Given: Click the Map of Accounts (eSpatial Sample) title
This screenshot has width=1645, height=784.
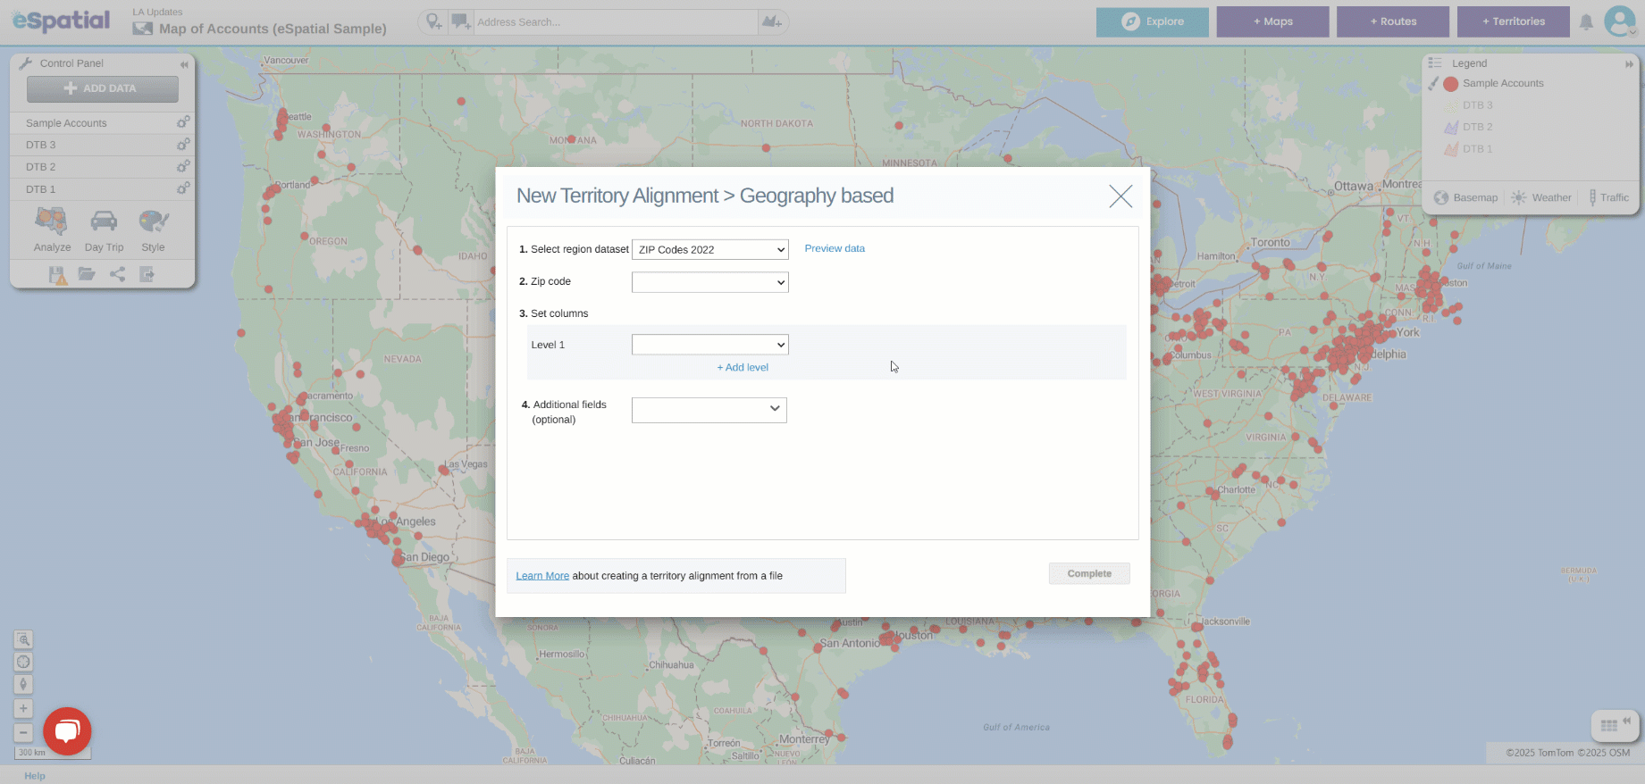Looking at the screenshot, I should [x=273, y=29].
